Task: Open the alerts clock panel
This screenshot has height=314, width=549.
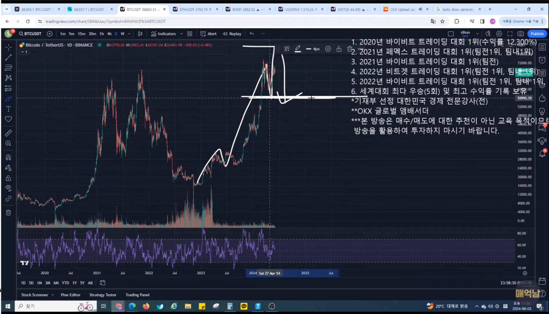Action: tap(542, 60)
